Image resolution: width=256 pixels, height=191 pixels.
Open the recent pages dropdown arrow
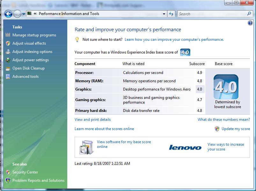coord(24,14)
